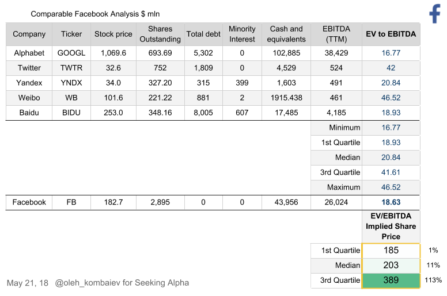447x296 pixels.
Task: Select the Yandex stock price cell 34.0
Action: pos(113,83)
